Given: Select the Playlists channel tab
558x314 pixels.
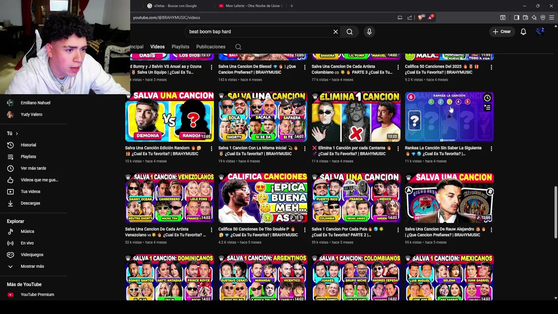Looking at the screenshot, I should click(180, 47).
